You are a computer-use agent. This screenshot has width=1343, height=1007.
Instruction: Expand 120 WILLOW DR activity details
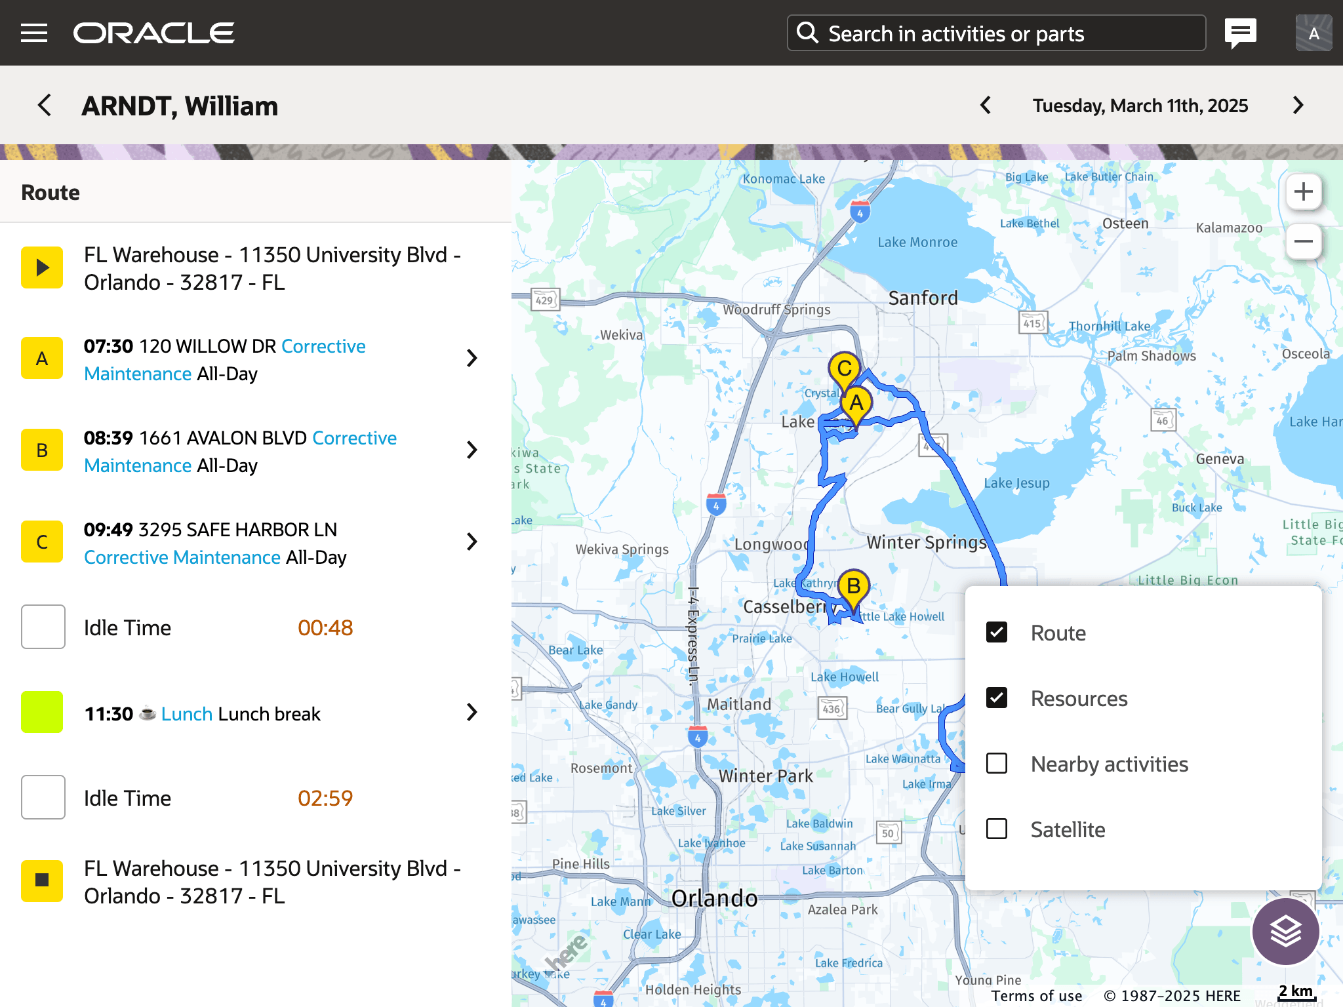471,359
